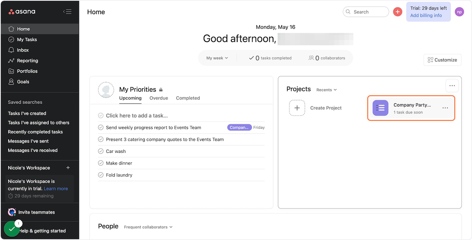
Task: Expand the 'Frequent collaborators' dropdown
Action: click(x=148, y=227)
